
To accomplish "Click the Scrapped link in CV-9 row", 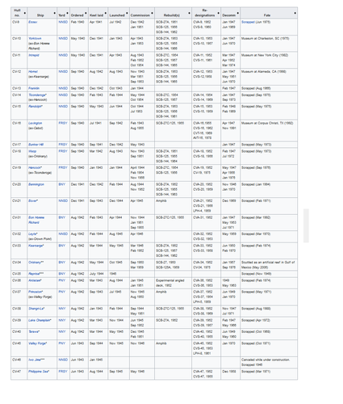I will click(248, 22).
